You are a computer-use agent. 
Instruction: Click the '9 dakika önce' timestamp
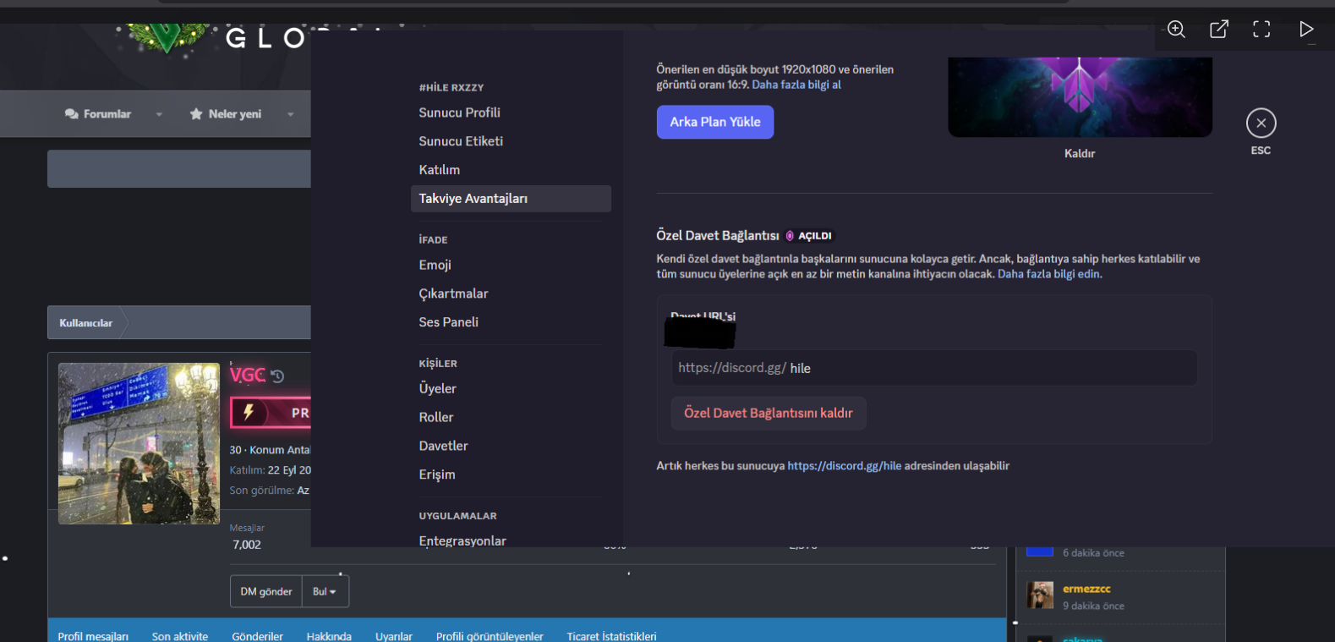(1093, 606)
